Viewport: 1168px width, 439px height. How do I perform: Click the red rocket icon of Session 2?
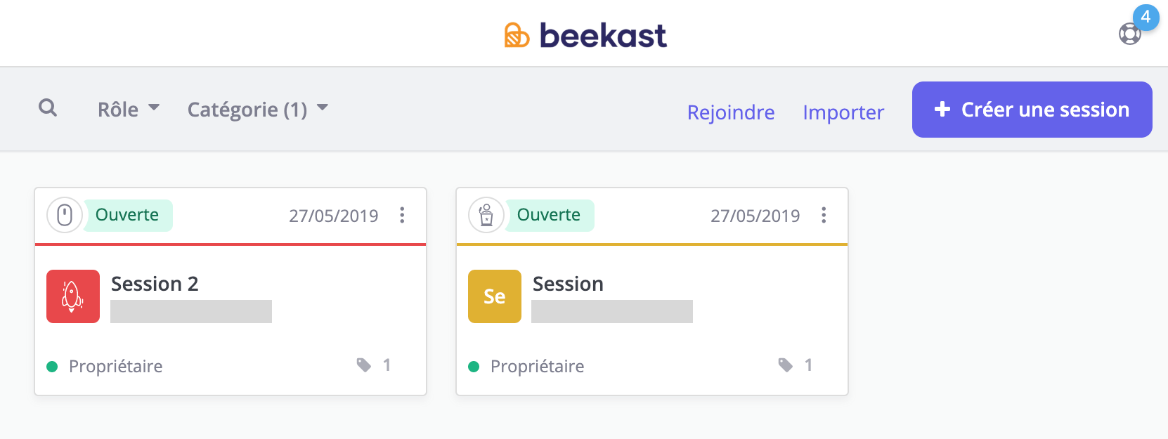click(x=73, y=296)
